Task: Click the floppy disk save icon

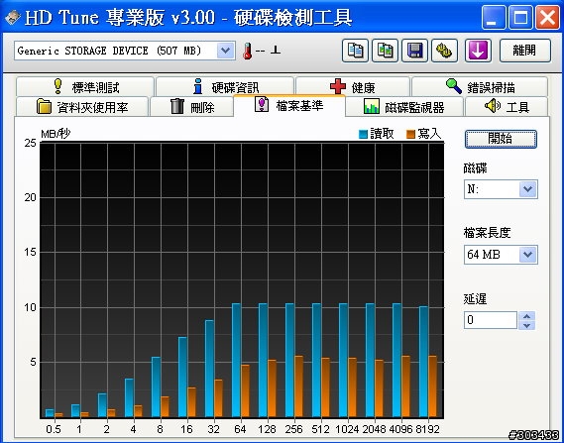Action: (x=414, y=51)
